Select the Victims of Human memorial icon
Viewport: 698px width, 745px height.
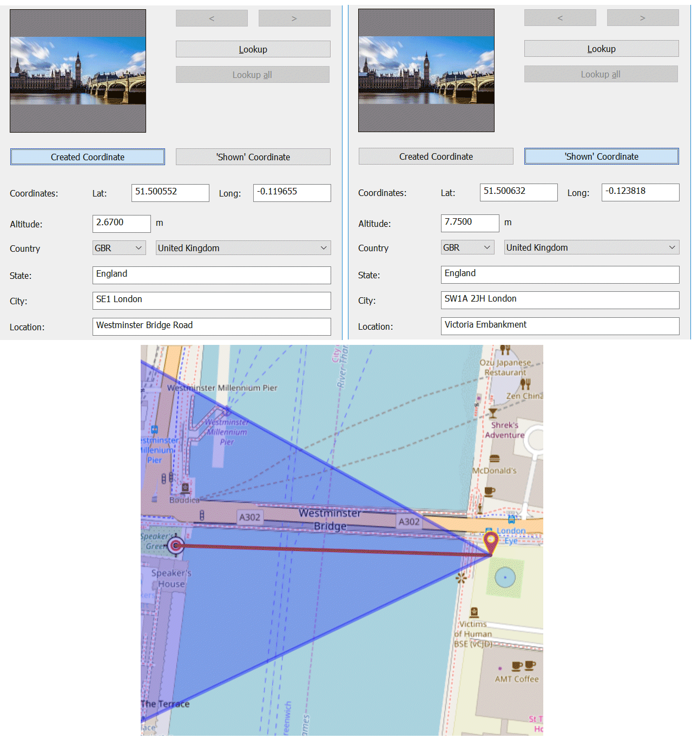click(x=474, y=612)
